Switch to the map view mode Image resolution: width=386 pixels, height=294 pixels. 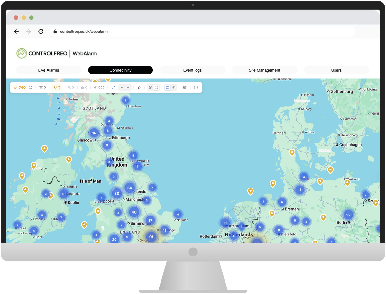(x=168, y=87)
